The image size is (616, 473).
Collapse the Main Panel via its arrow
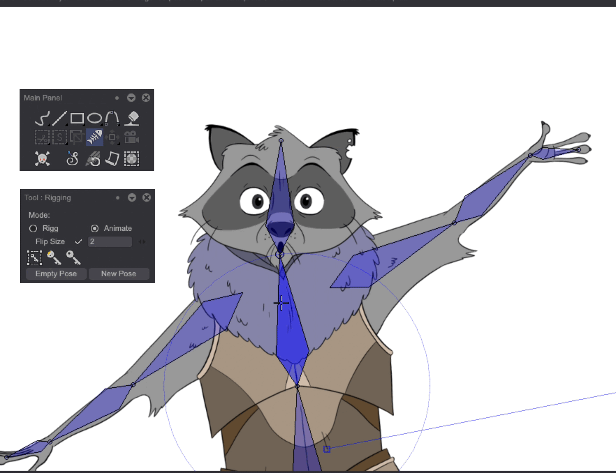point(132,98)
